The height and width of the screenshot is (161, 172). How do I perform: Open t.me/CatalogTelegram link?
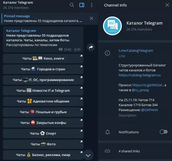[136, 50]
